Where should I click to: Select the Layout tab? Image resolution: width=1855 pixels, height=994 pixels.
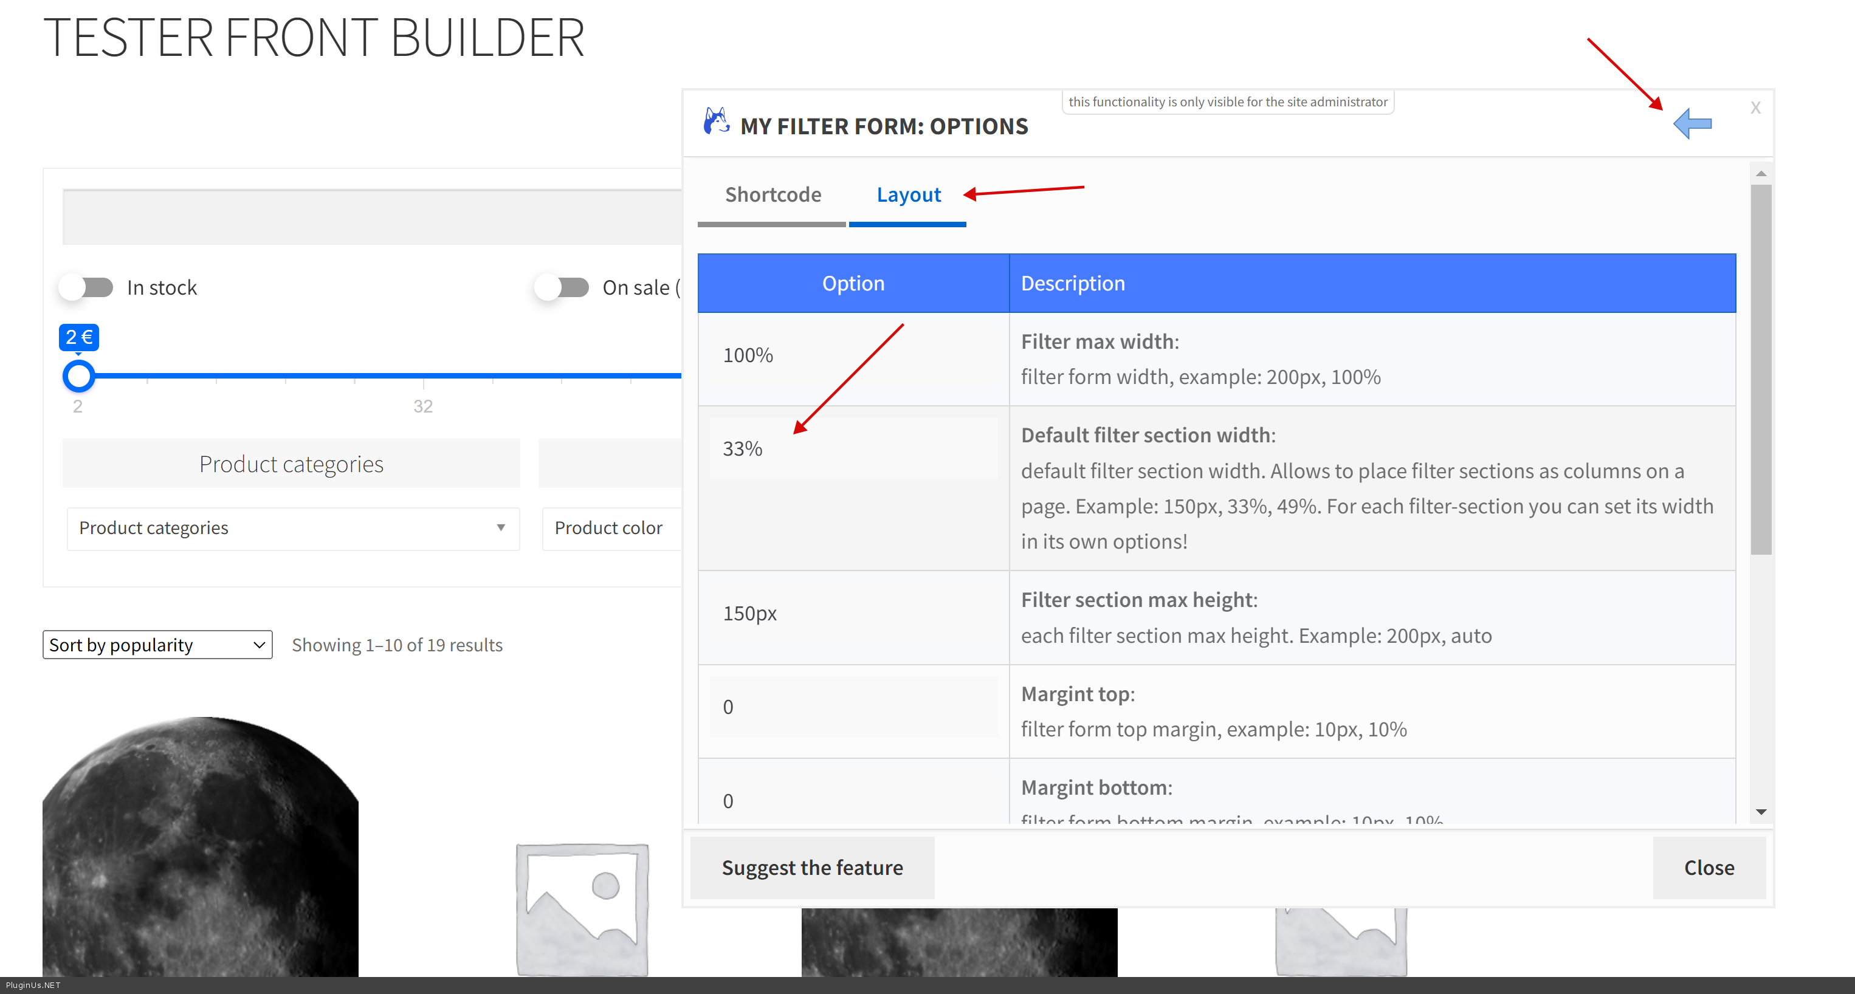908,194
